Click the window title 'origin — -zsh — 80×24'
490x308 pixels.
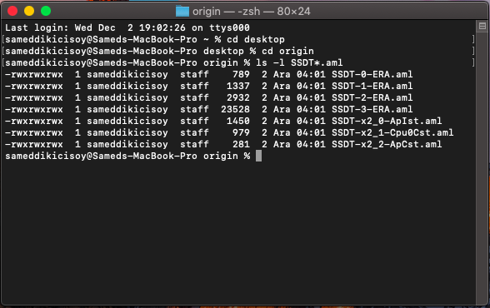click(252, 12)
